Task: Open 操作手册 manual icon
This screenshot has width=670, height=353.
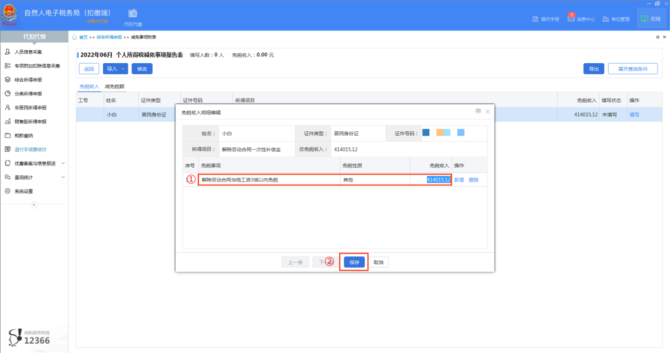Action: pos(537,19)
